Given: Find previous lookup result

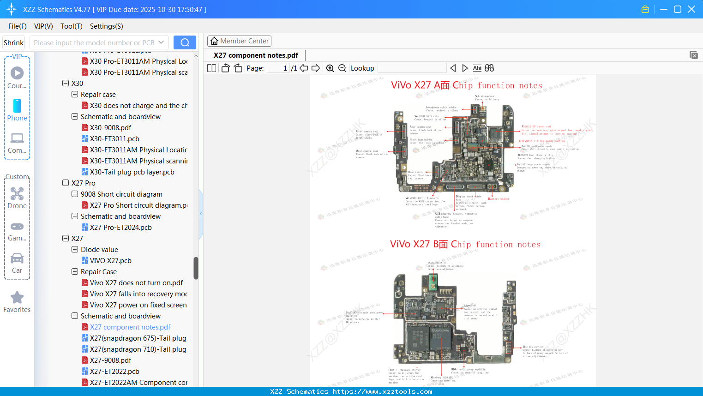Looking at the screenshot, I should pyautogui.click(x=453, y=68).
